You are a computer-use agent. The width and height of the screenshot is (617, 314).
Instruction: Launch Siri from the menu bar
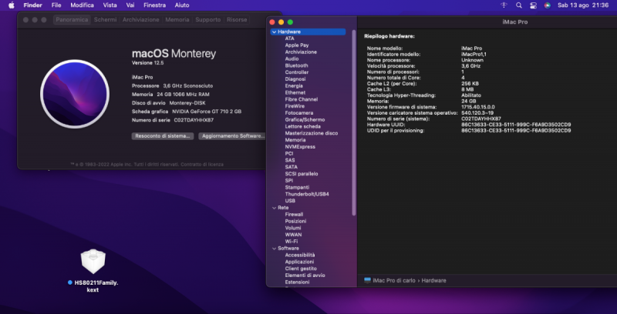pos(547,5)
